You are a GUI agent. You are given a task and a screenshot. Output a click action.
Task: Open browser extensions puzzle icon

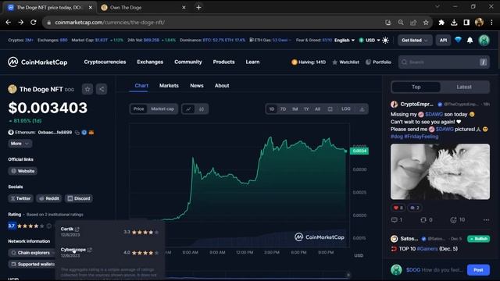point(441,23)
